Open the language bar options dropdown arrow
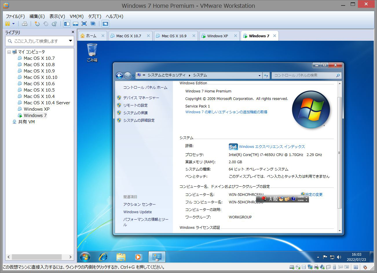 [306, 200]
